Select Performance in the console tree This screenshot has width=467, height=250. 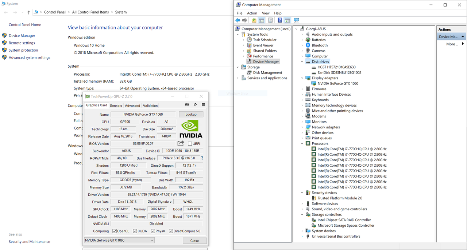[x=263, y=56]
